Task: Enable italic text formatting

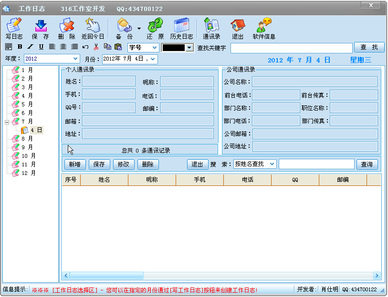Action: [30, 46]
